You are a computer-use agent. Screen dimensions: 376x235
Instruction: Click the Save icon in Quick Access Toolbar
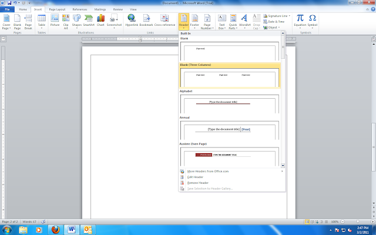pos(9,3)
